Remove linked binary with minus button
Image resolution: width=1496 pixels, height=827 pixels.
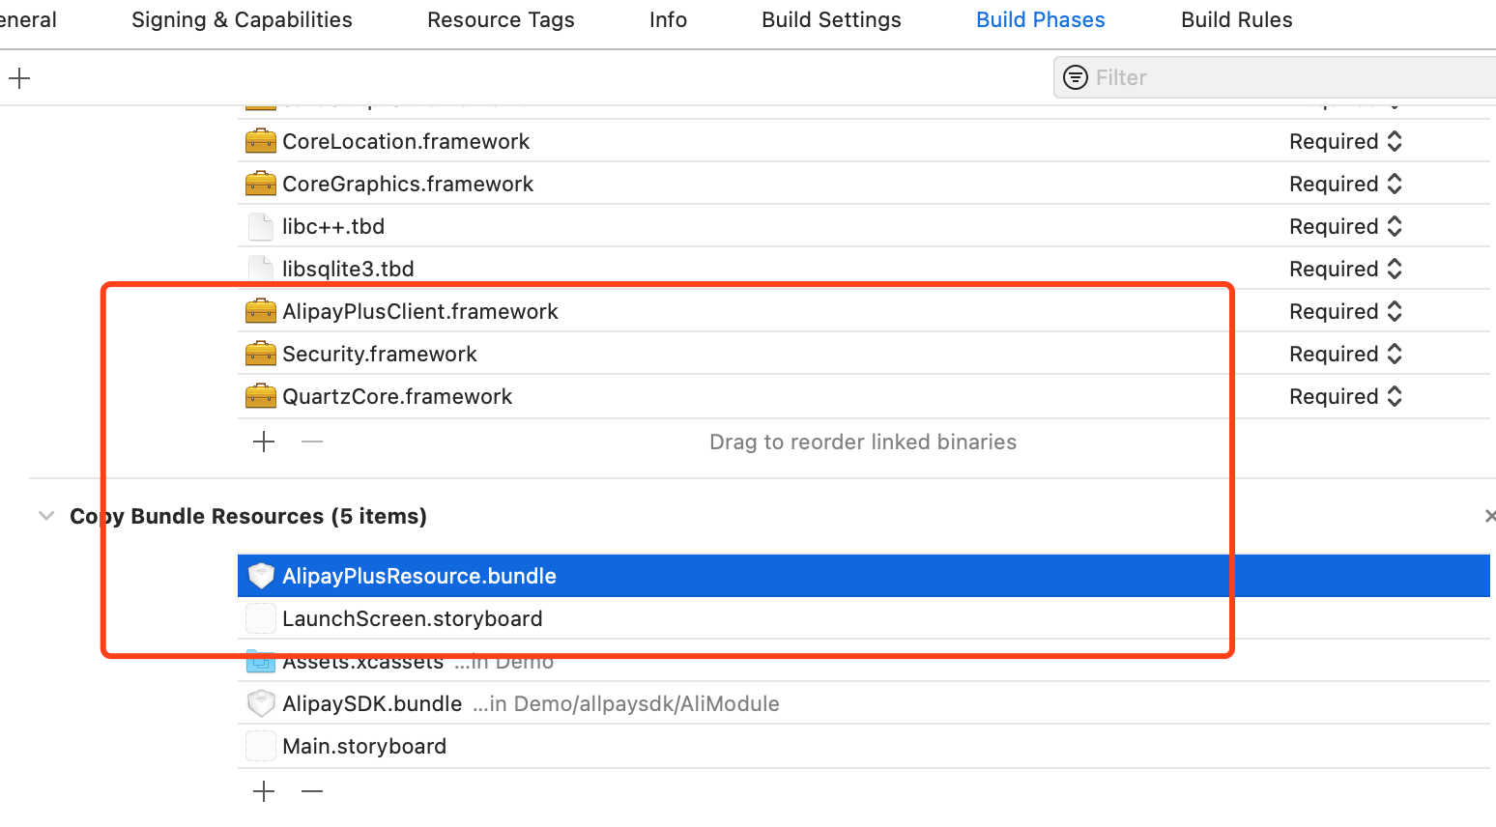coord(311,442)
